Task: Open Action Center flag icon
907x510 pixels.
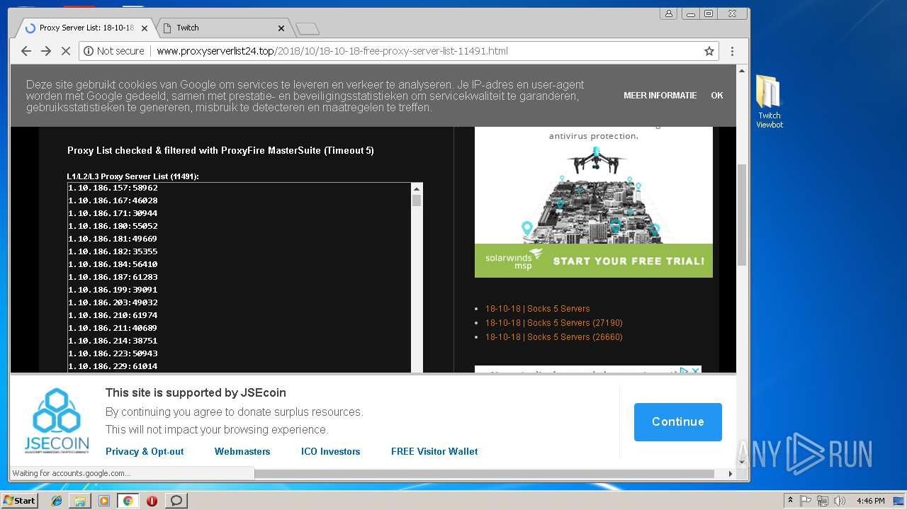Action: pos(806,501)
